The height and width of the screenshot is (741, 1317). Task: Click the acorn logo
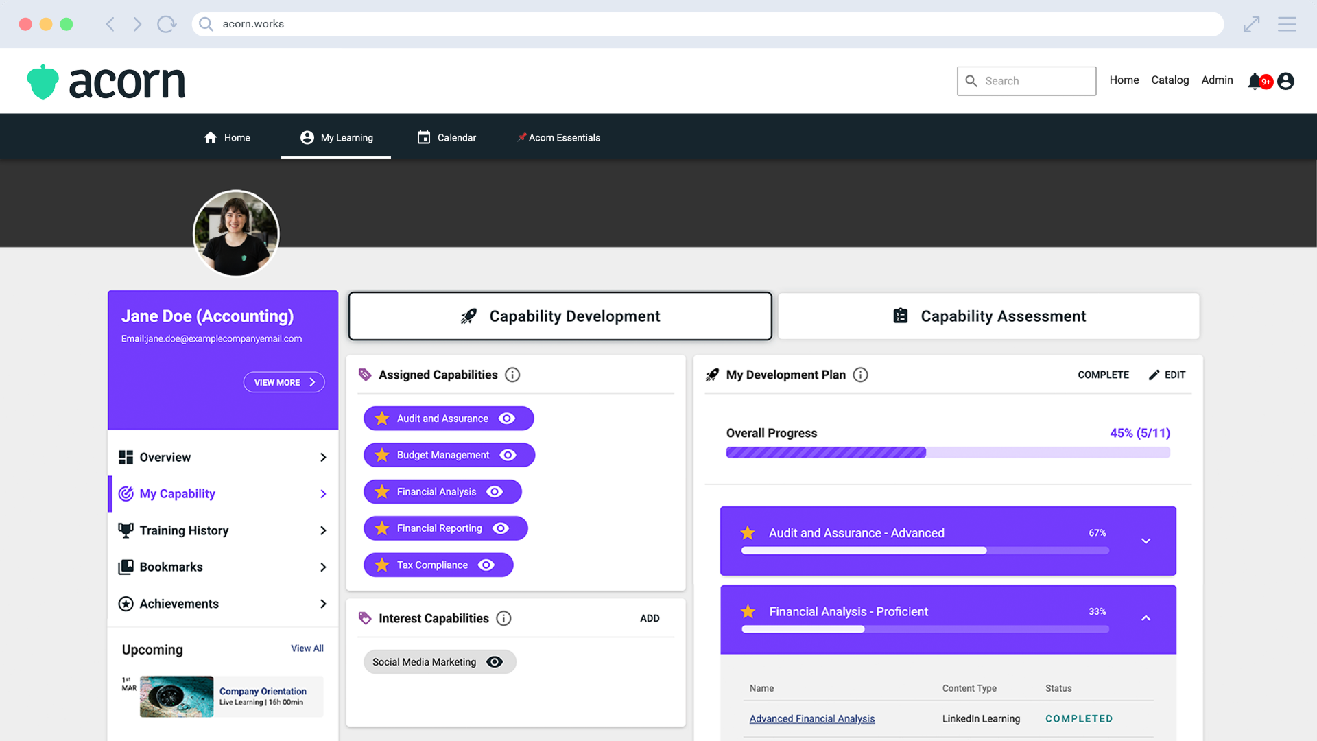click(106, 82)
